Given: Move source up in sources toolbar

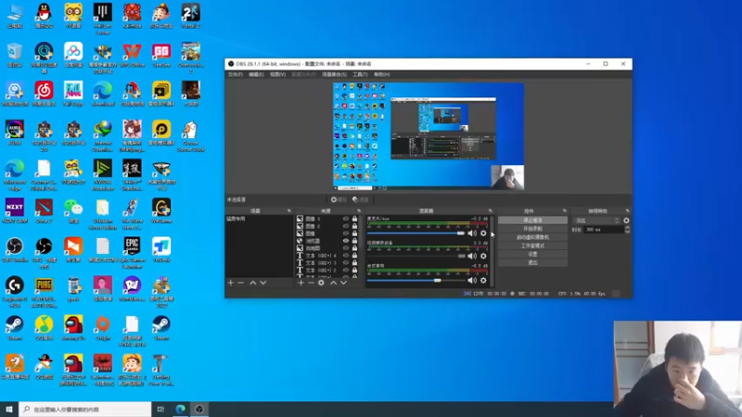Looking at the screenshot, I should coord(333,283).
